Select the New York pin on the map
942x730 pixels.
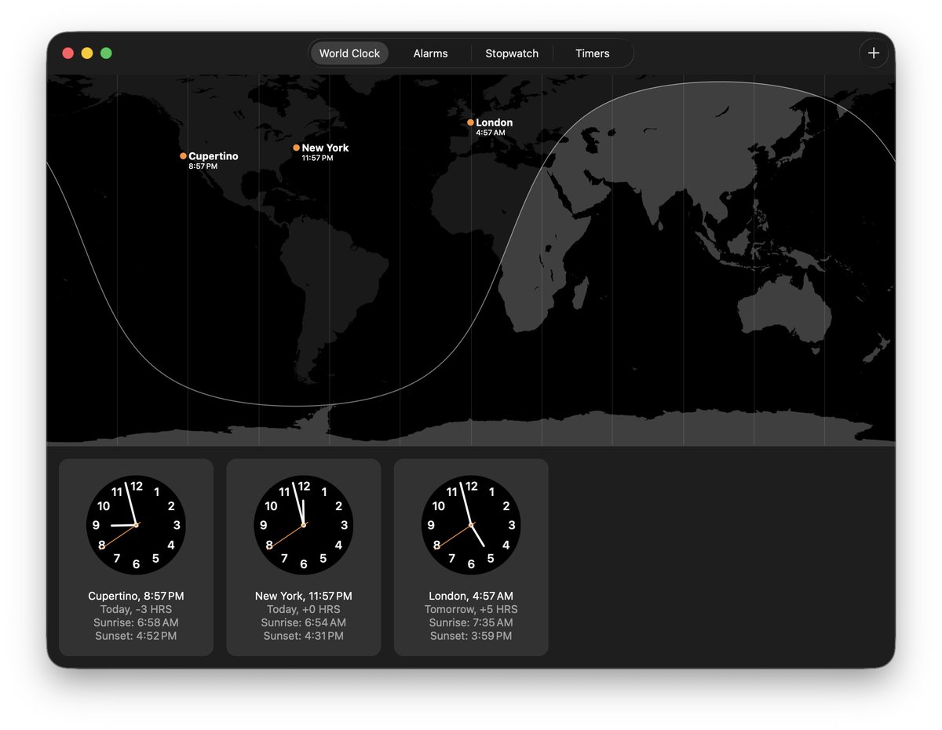click(x=296, y=148)
